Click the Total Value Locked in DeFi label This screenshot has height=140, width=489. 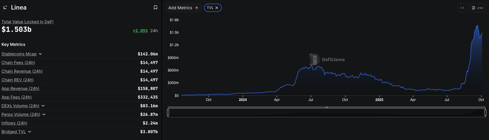tap(27, 22)
